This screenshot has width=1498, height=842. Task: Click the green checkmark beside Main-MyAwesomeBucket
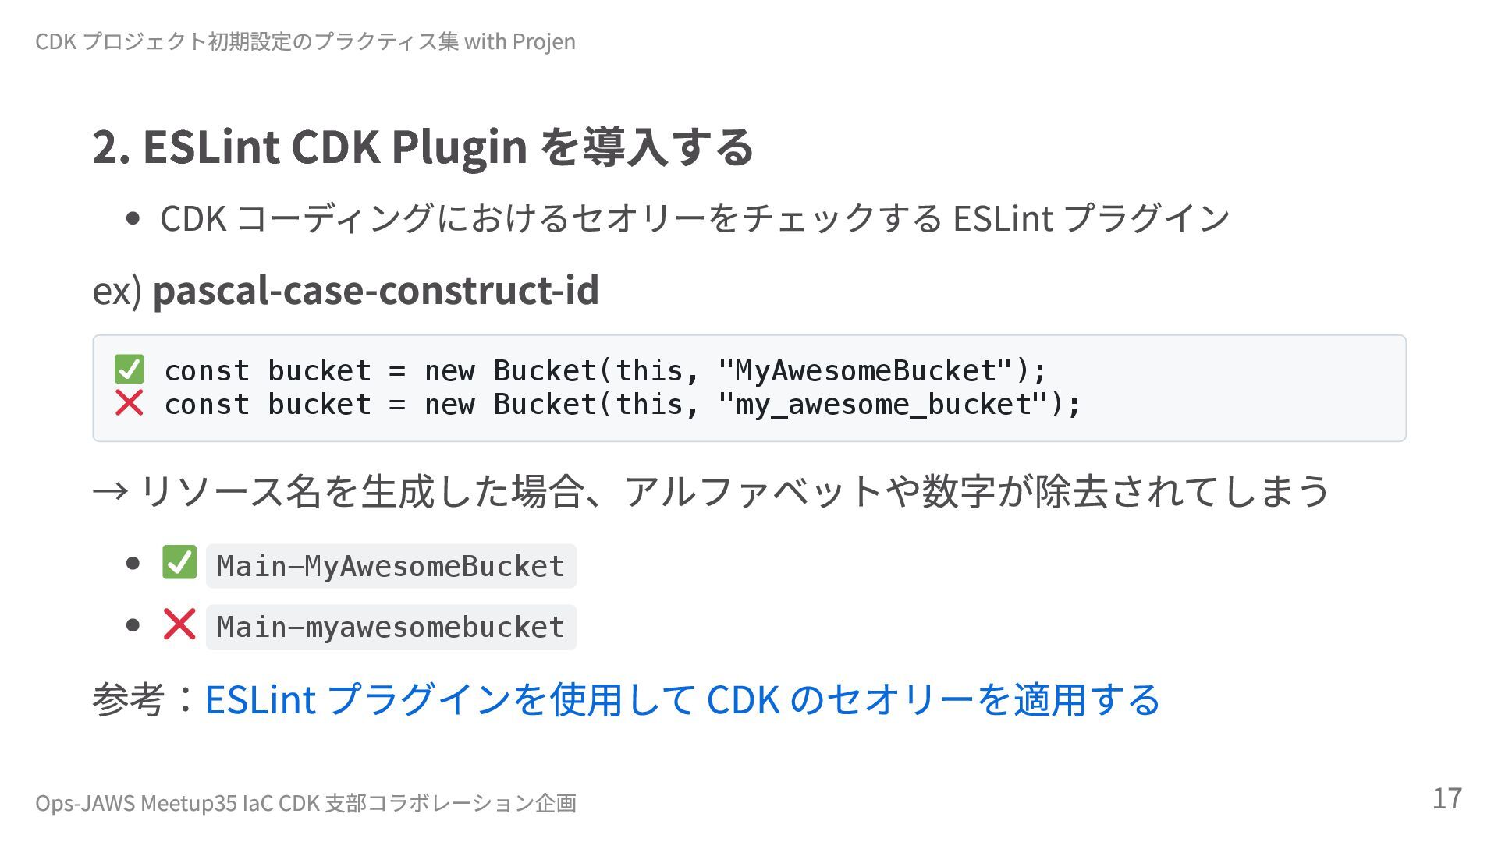179,562
